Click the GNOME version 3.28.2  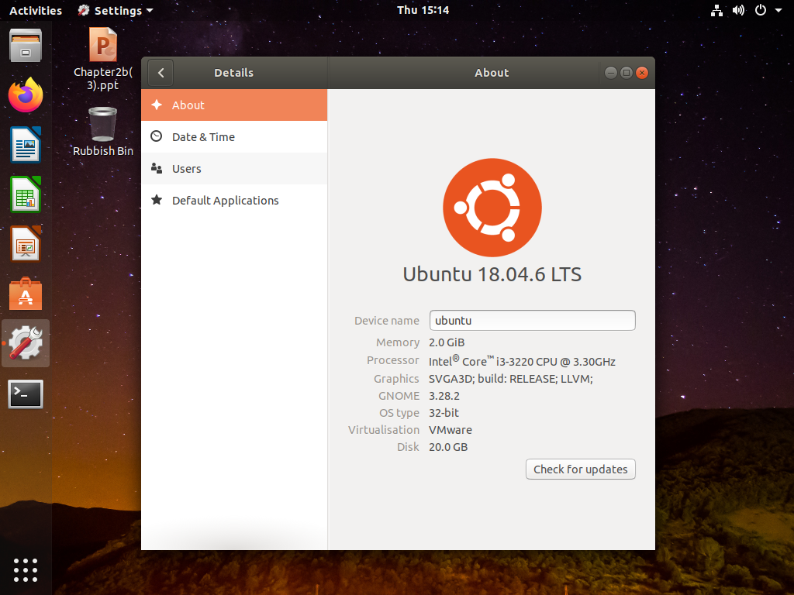pyautogui.click(x=444, y=396)
